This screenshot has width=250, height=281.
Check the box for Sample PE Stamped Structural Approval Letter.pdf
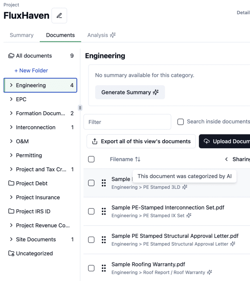coord(91,240)
